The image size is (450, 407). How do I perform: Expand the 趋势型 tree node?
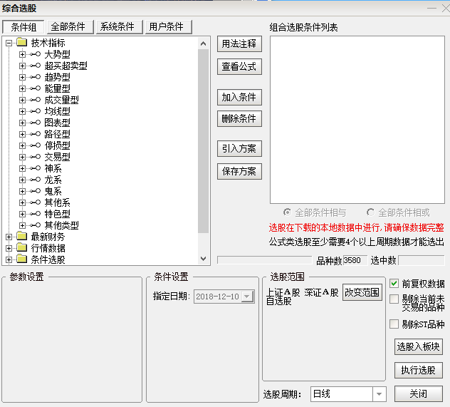(22, 77)
